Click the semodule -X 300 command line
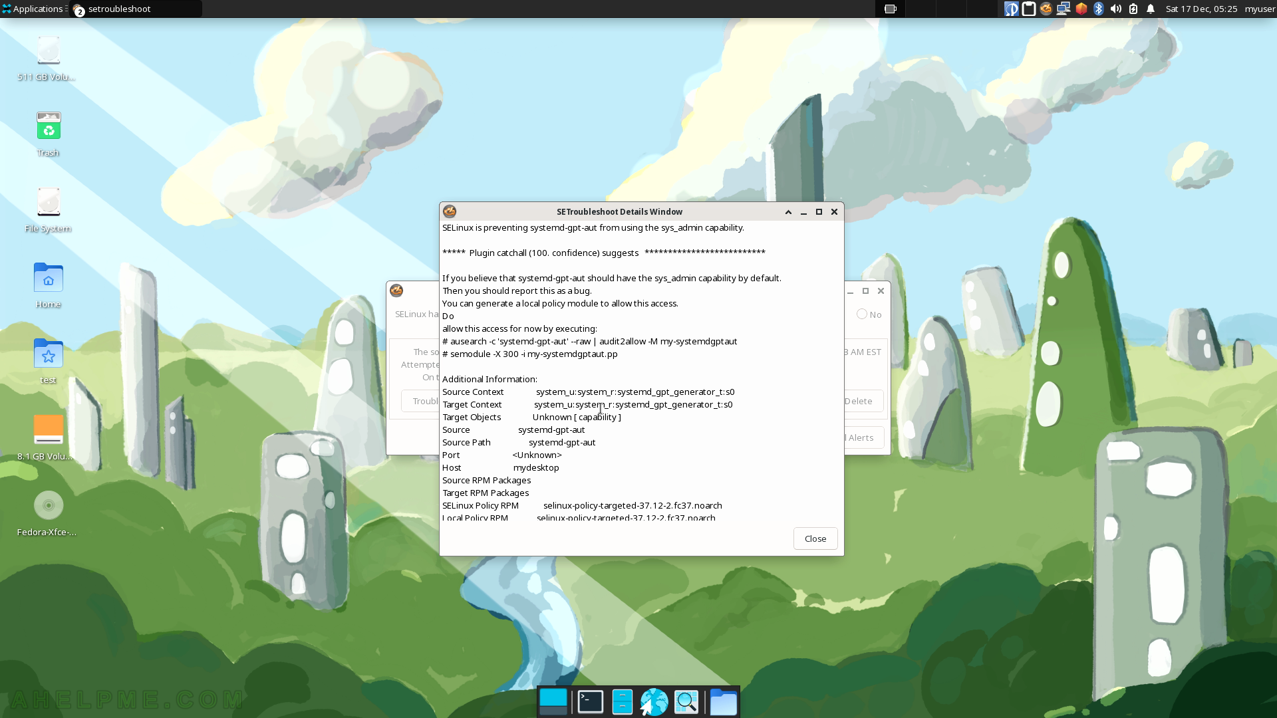Screen dimensions: 1277x718 coord(530,354)
